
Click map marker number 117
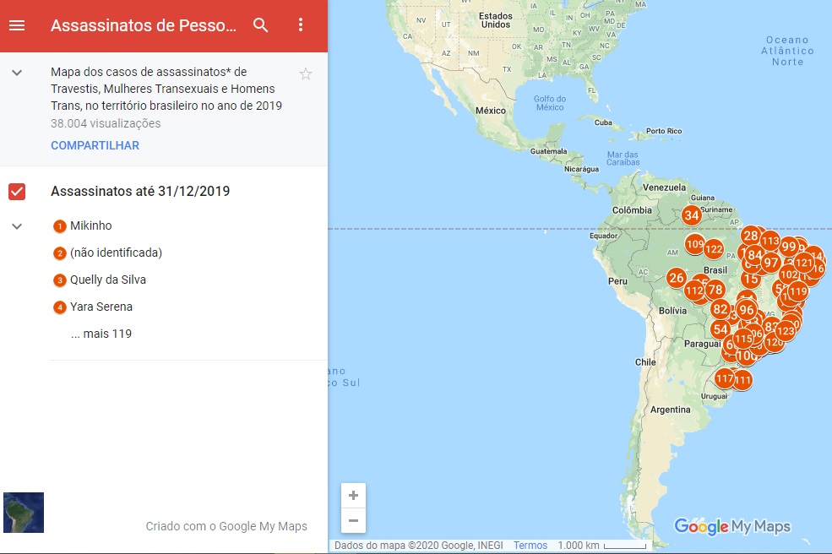pyautogui.click(x=724, y=377)
